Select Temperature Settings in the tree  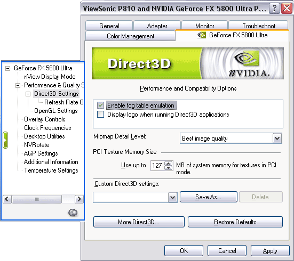click(51, 170)
